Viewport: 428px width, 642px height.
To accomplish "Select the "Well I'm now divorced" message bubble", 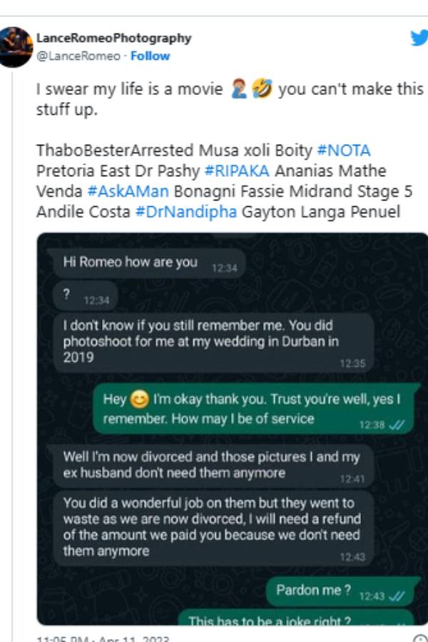I will tap(213, 465).
